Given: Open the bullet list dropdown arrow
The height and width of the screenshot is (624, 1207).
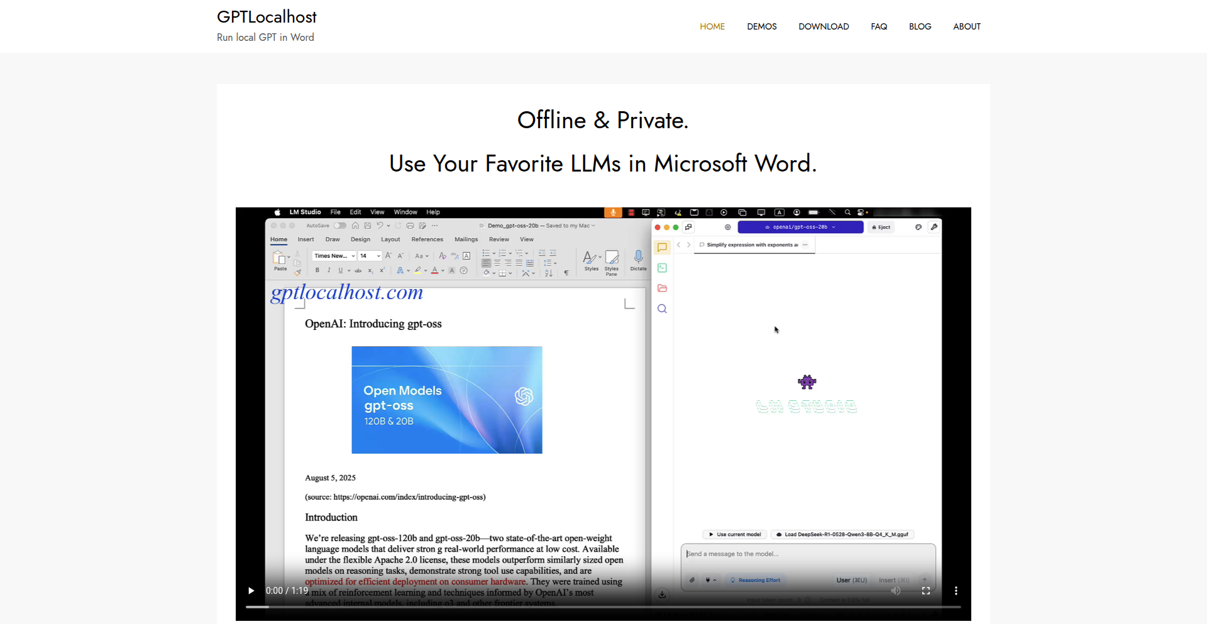Looking at the screenshot, I should pyautogui.click(x=494, y=253).
